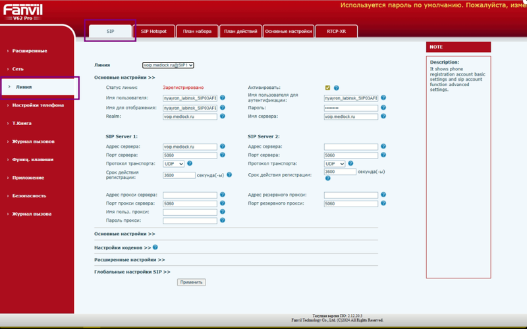Switch to the SIP Hotspot tab
Screen dimensions: 527x329
pos(153,31)
